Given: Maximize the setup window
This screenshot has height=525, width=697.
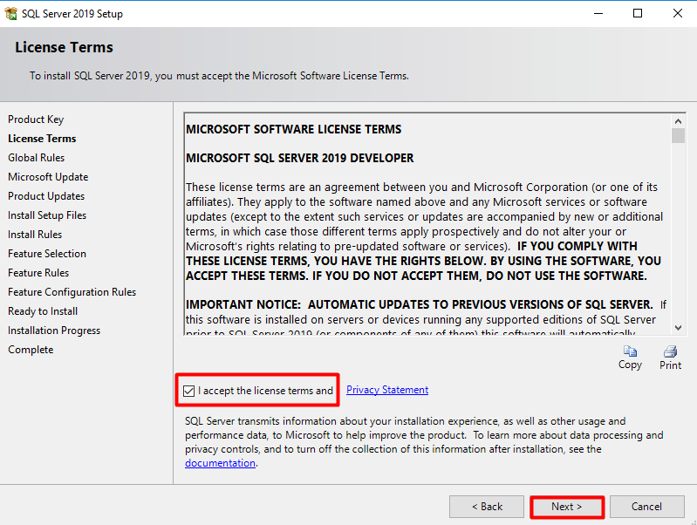Looking at the screenshot, I should coord(638,13).
